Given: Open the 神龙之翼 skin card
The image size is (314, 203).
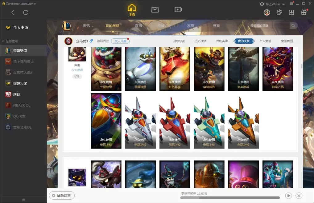Looking at the screenshot, I should point(278,69).
